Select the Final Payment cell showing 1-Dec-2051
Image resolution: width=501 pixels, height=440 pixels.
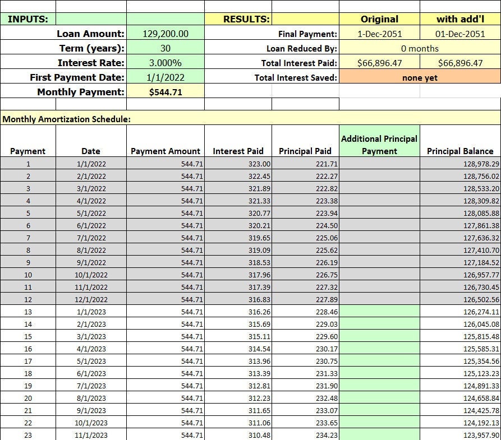point(379,33)
